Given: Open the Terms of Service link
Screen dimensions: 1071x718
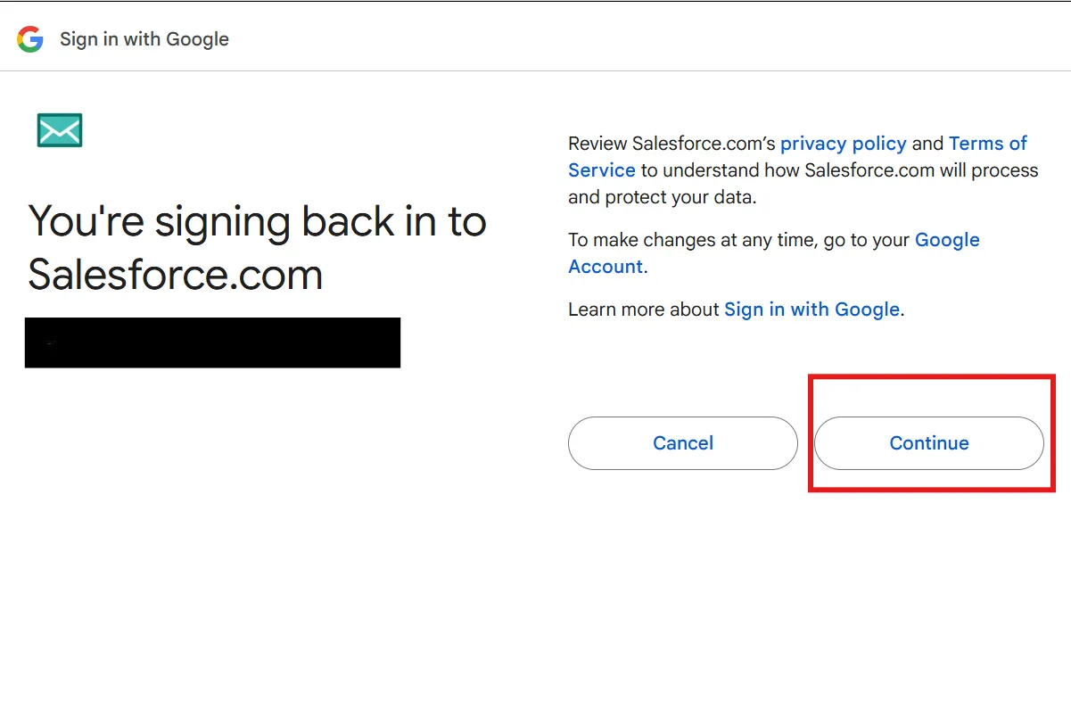Looking at the screenshot, I should 987,144.
